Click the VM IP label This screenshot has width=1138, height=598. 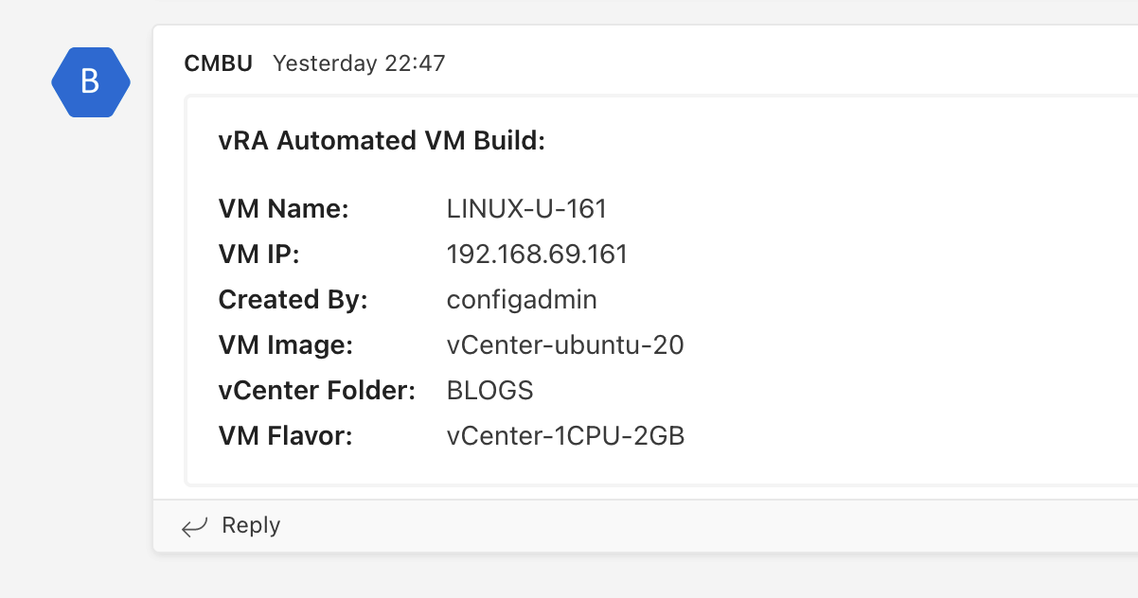tap(258, 255)
